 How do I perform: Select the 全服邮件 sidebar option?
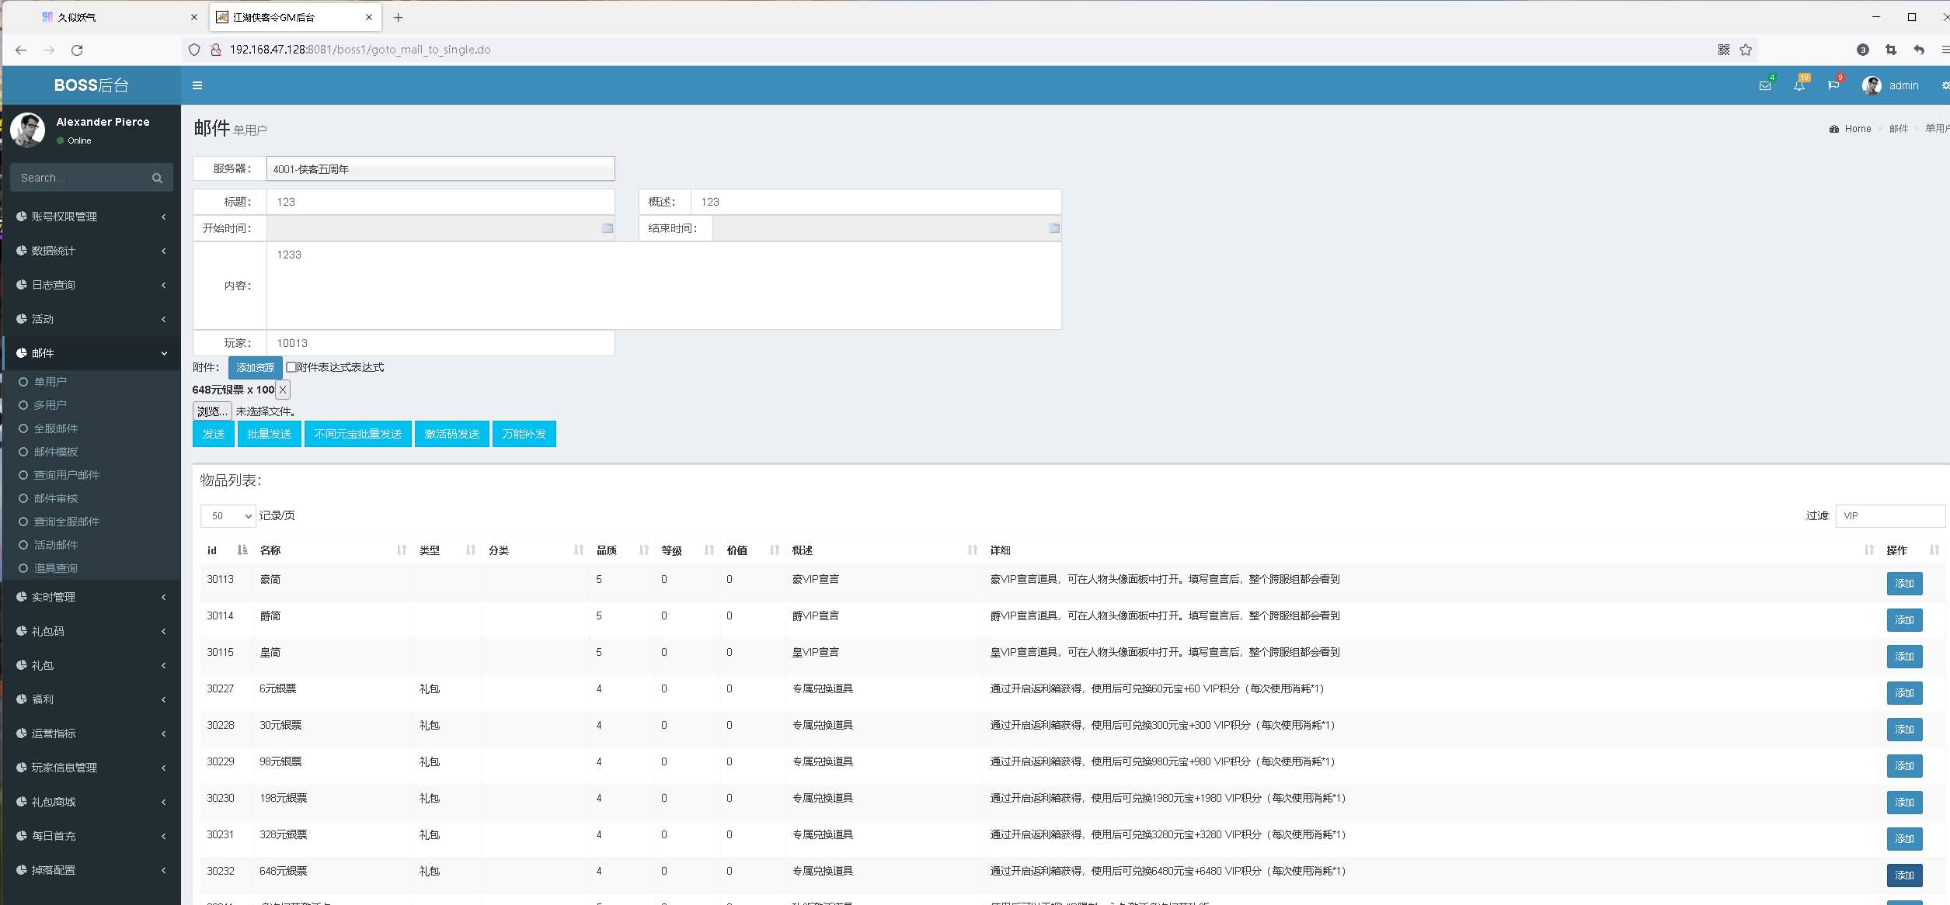(56, 428)
